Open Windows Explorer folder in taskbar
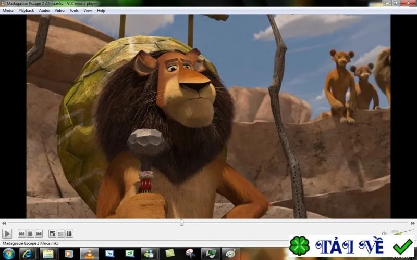Image resolution: width=417 pixels, height=260 pixels. click(x=48, y=254)
